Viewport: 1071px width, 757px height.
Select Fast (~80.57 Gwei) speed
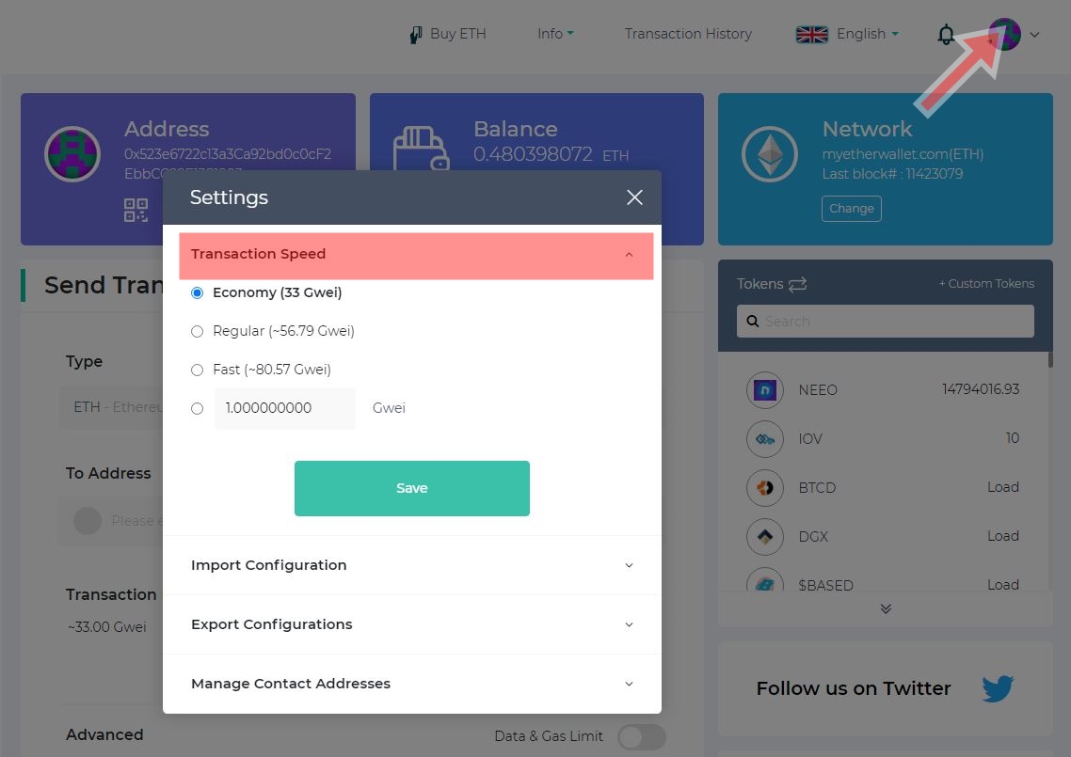pos(198,370)
